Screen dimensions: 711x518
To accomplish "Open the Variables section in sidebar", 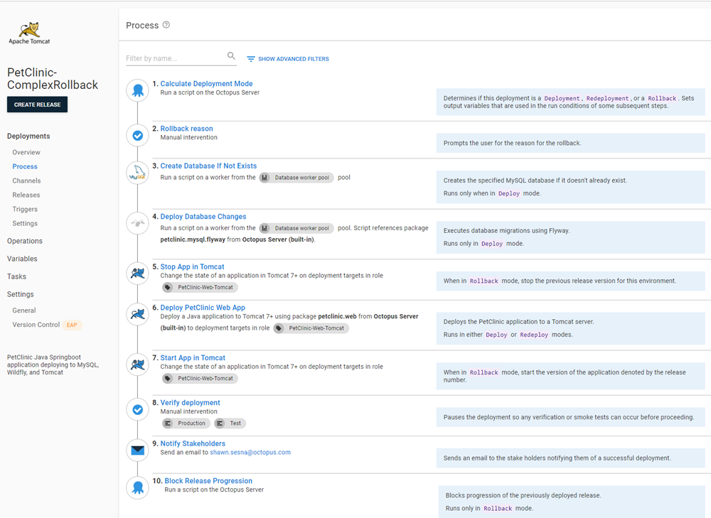I will click(x=22, y=259).
